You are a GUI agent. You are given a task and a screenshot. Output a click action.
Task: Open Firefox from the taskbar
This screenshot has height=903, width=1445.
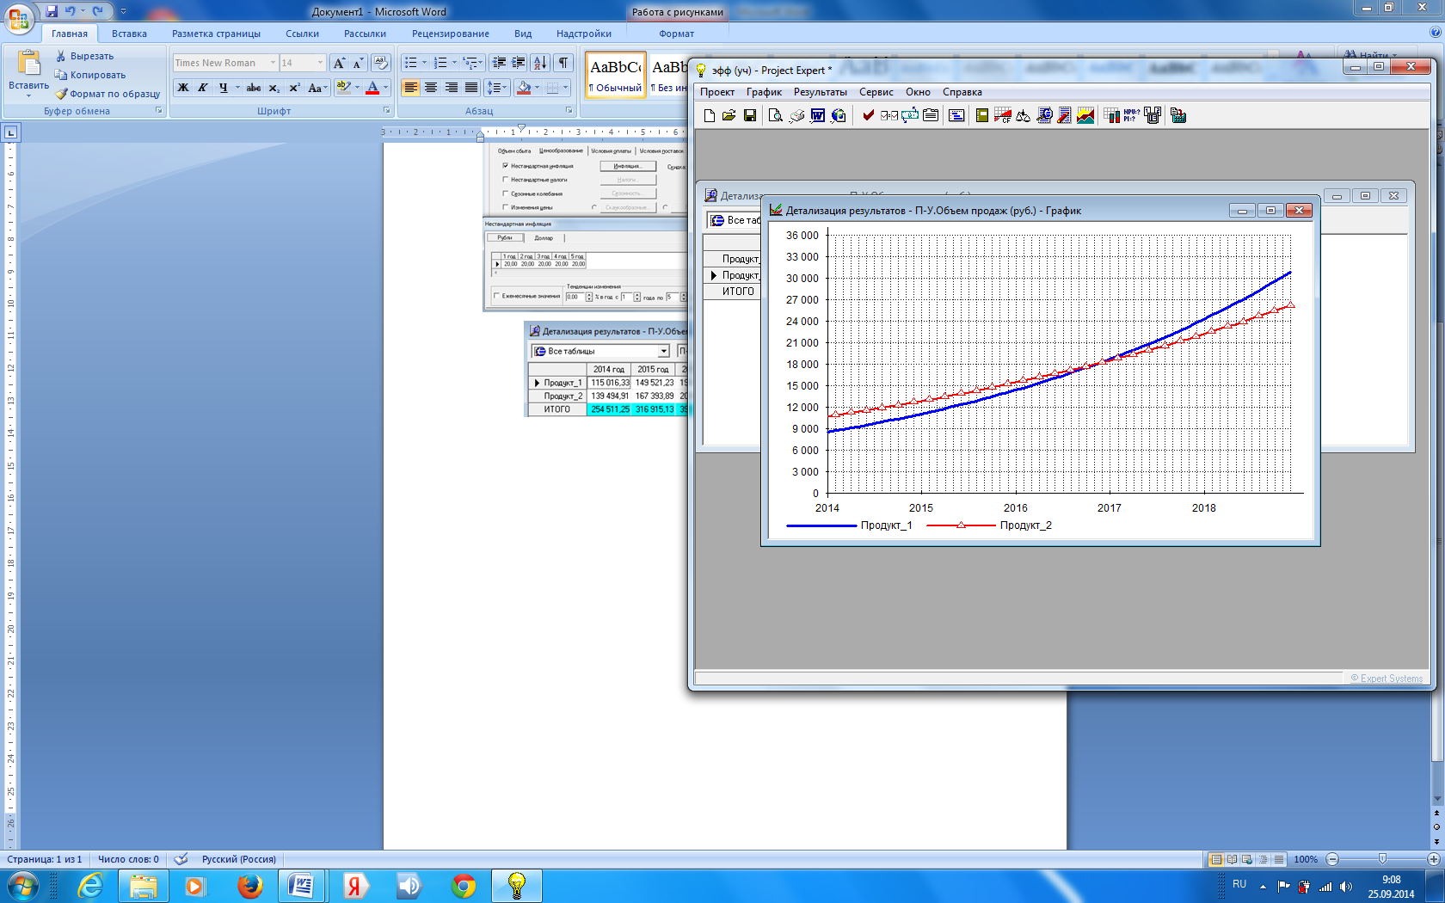(249, 885)
